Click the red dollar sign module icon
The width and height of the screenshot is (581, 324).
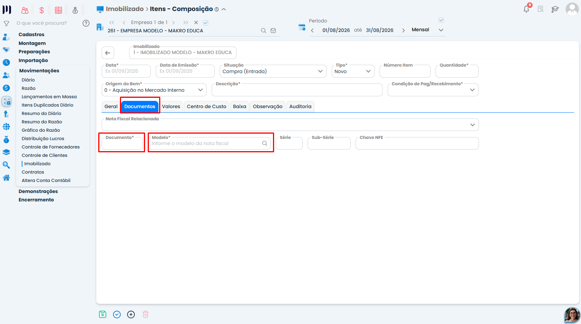click(x=41, y=10)
